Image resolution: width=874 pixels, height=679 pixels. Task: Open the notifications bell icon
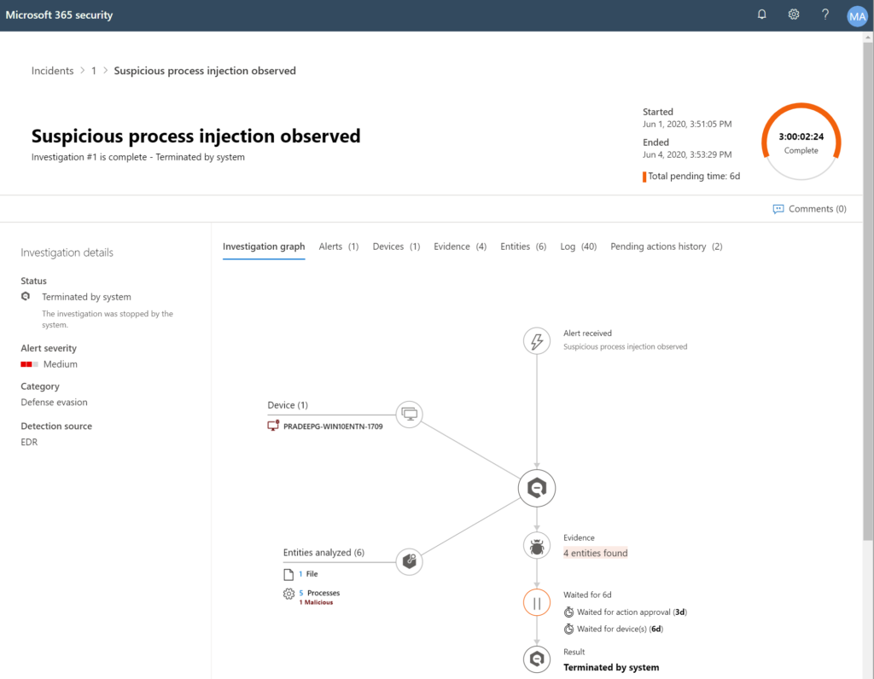pyautogui.click(x=761, y=15)
